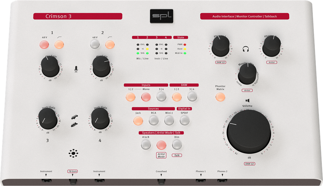Click the channel 2 yellow -6 LED
323x186 pixels.
(147, 49)
